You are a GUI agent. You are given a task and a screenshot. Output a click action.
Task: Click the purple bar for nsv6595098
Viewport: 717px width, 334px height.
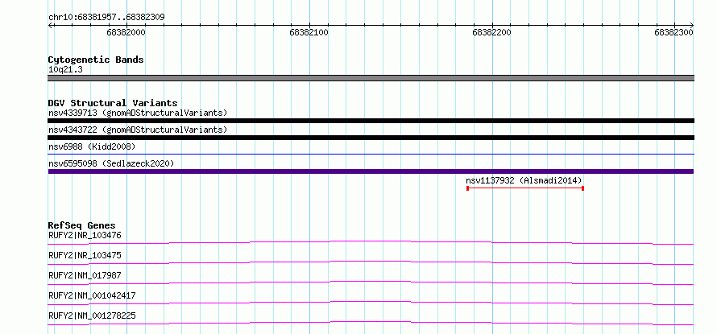371,171
